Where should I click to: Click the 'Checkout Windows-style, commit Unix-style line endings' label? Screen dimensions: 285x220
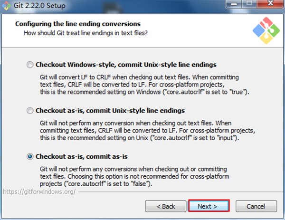click(x=126, y=65)
